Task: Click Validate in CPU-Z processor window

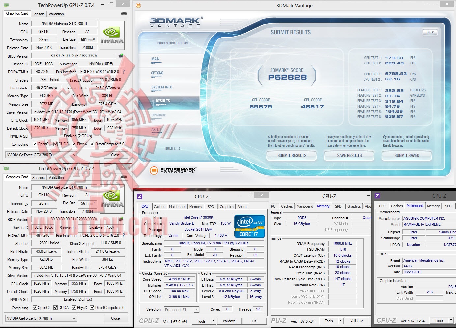Action: [229, 321]
